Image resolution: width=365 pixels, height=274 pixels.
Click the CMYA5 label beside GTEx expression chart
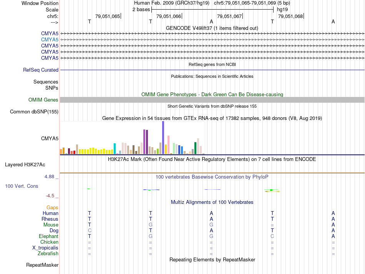point(50,139)
